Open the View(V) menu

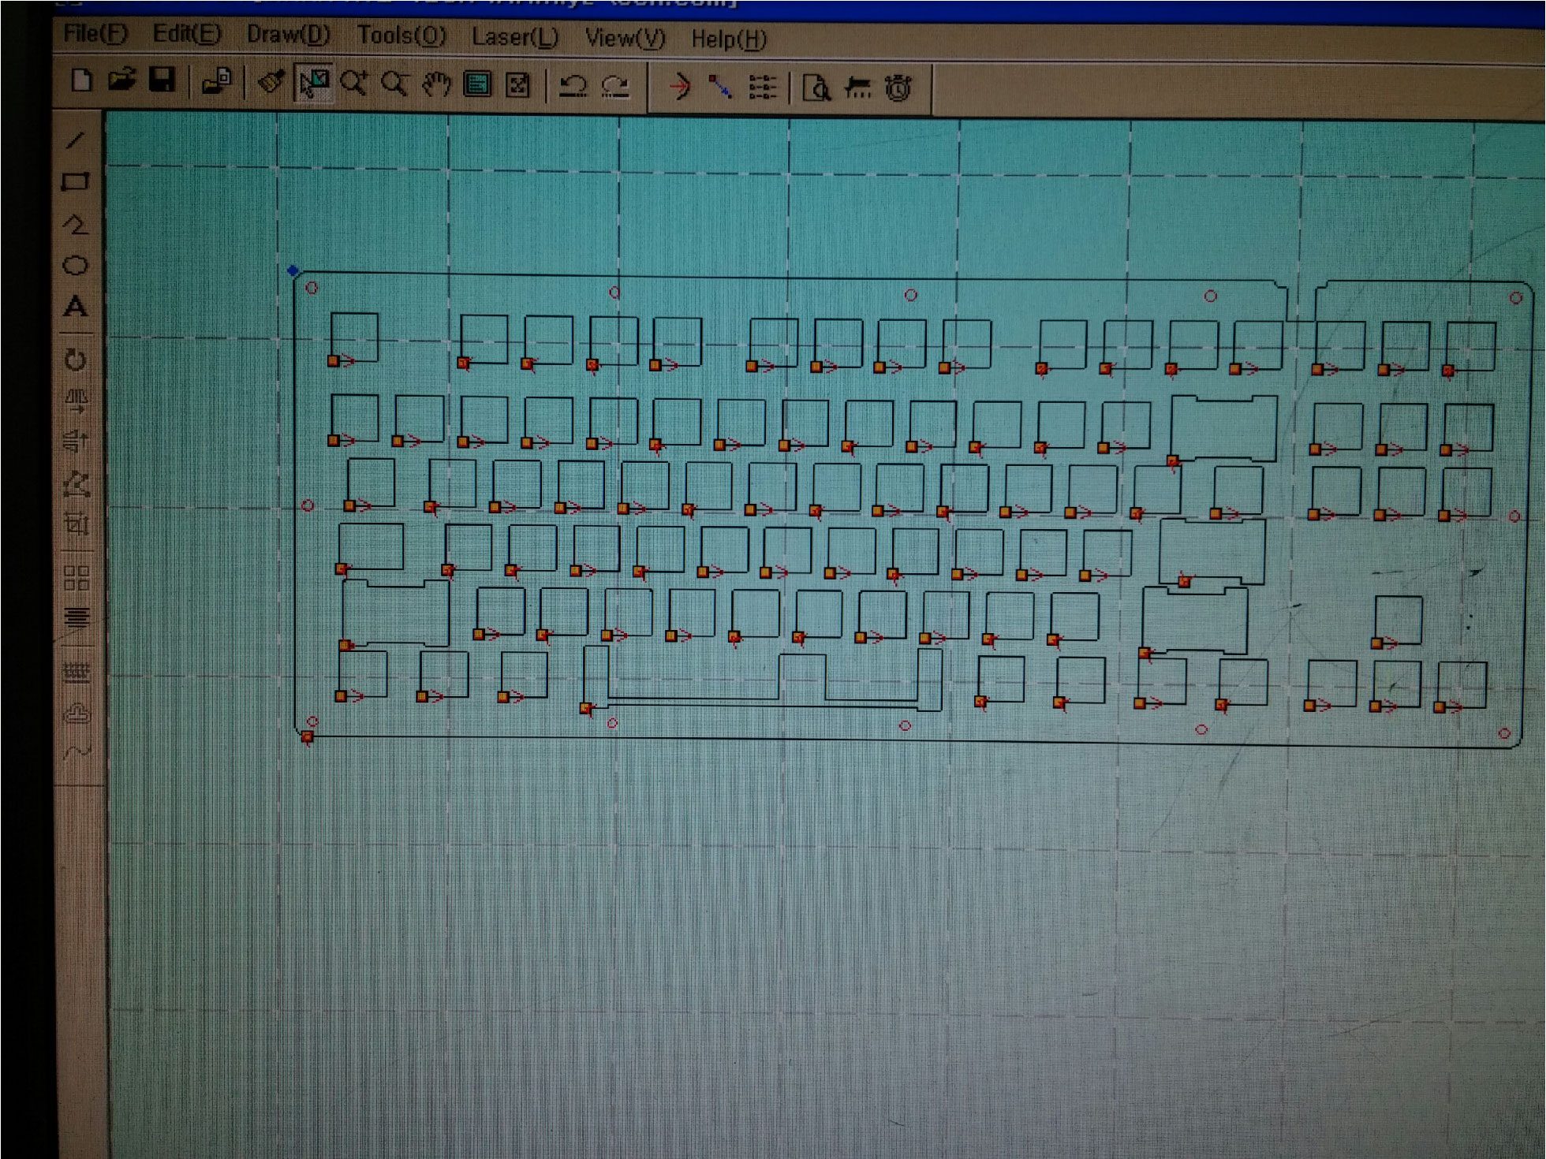tap(625, 38)
